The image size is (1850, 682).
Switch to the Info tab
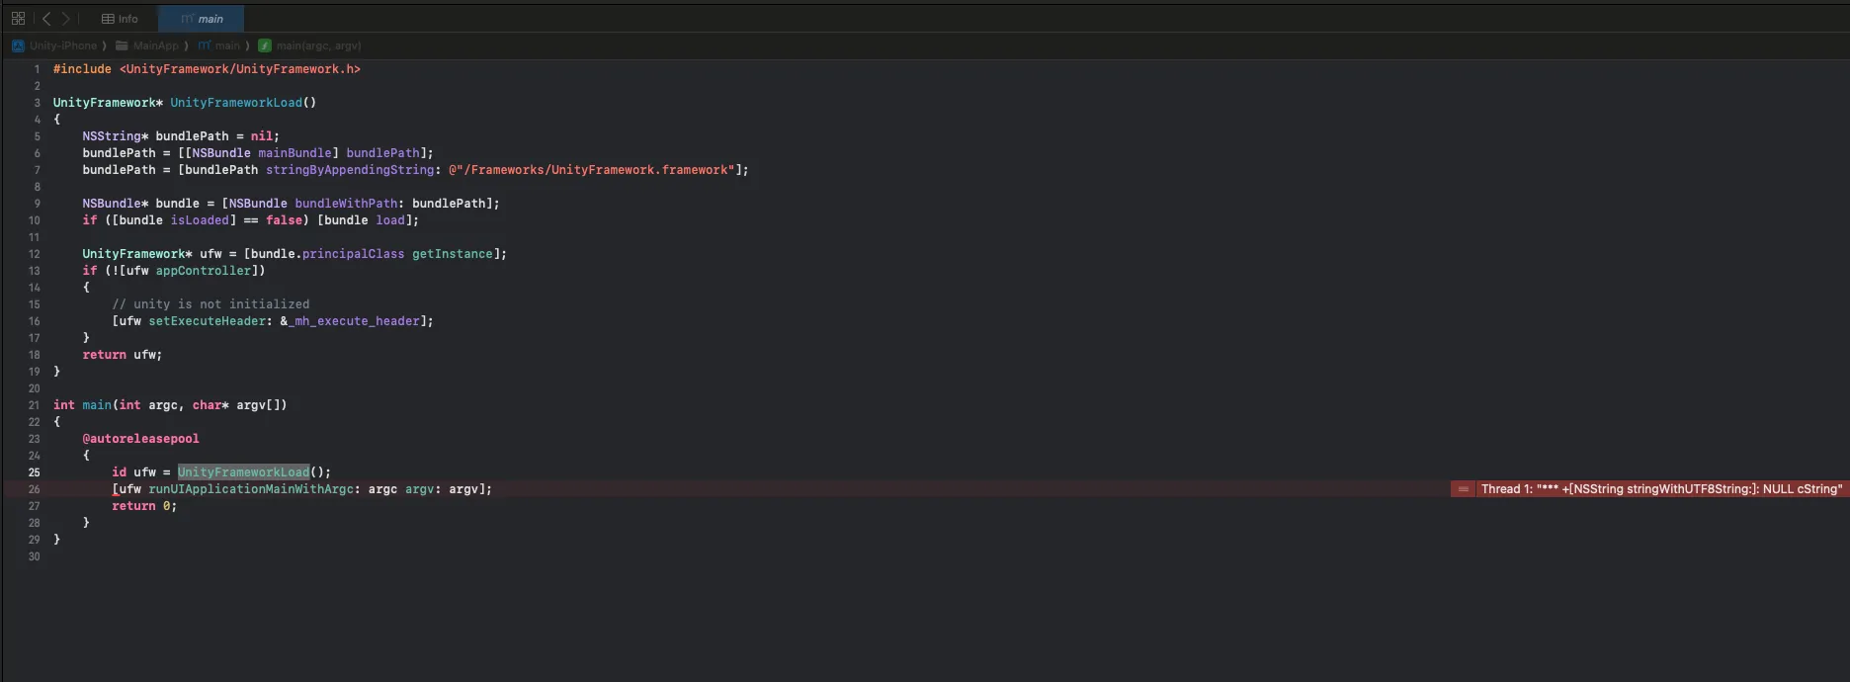120,19
